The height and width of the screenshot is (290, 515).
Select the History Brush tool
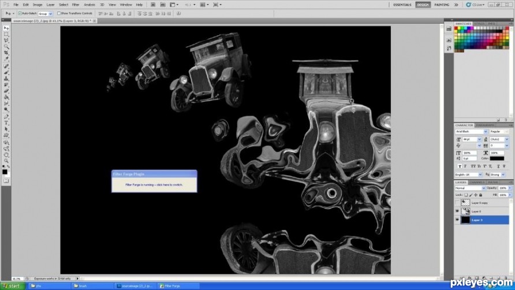coord(6,85)
